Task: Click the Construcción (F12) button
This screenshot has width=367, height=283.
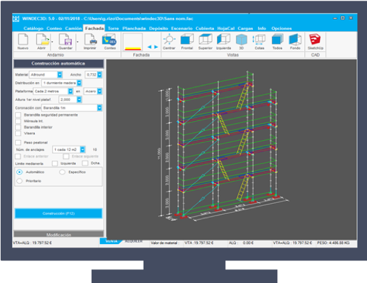Action: pos(59,213)
